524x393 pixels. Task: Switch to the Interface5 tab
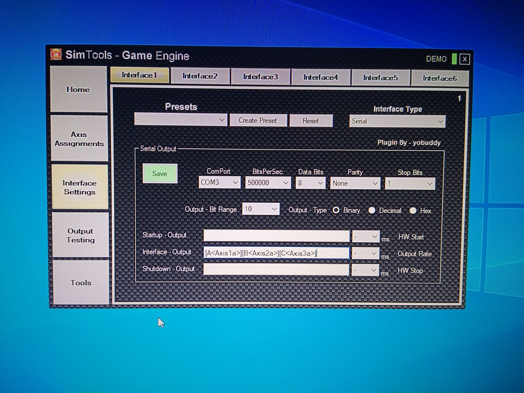point(381,78)
